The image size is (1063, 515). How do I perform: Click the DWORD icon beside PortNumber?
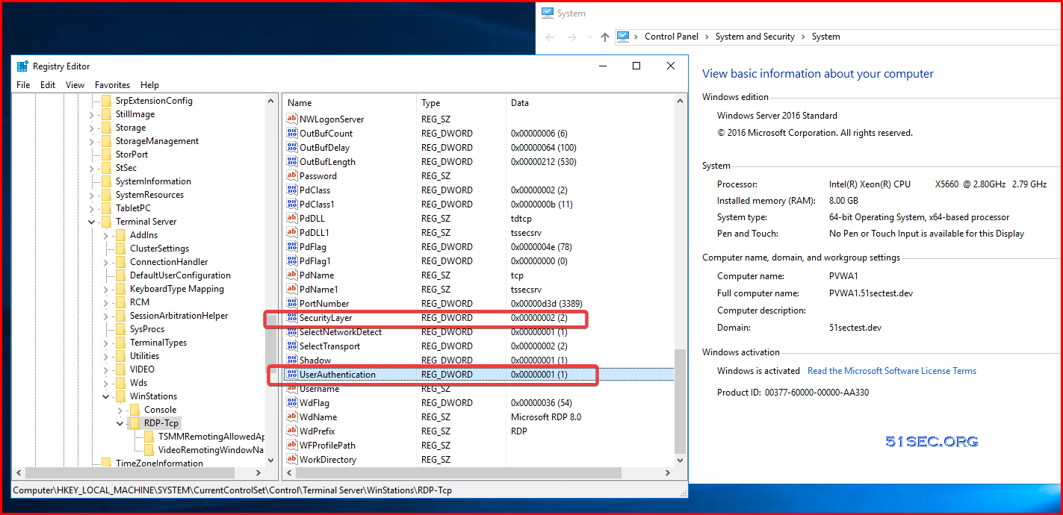[x=292, y=304]
